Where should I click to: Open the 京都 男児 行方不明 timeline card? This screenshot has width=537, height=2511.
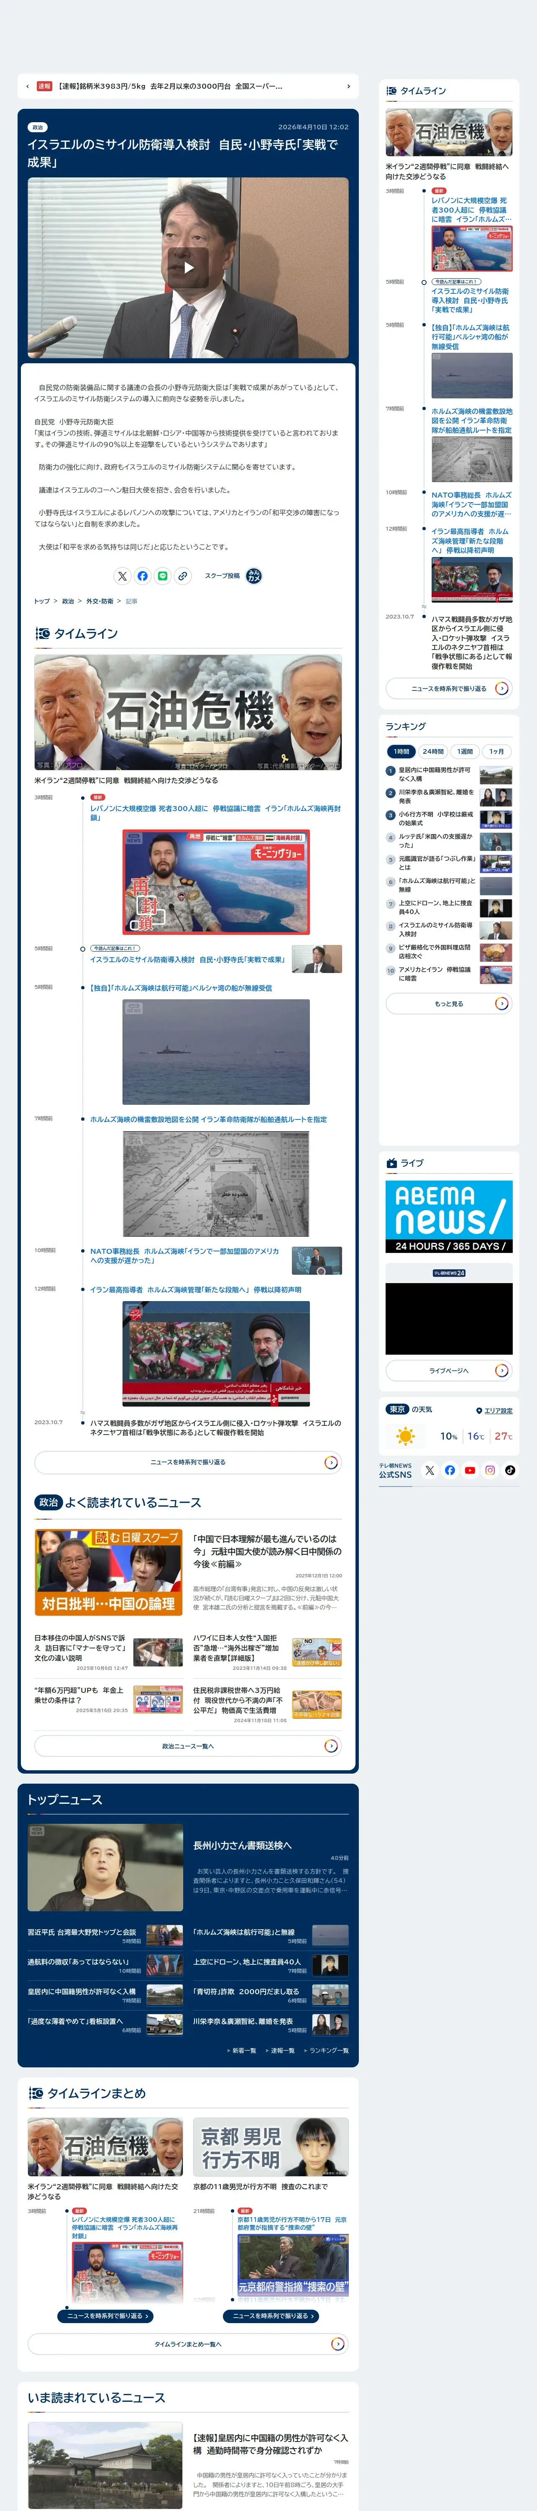pyautogui.click(x=271, y=2146)
